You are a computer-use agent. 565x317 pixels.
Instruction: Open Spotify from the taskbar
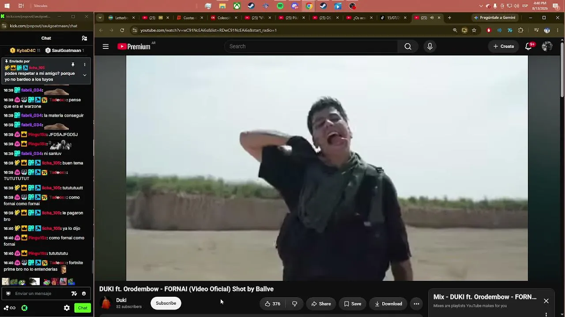tap(280, 6)
